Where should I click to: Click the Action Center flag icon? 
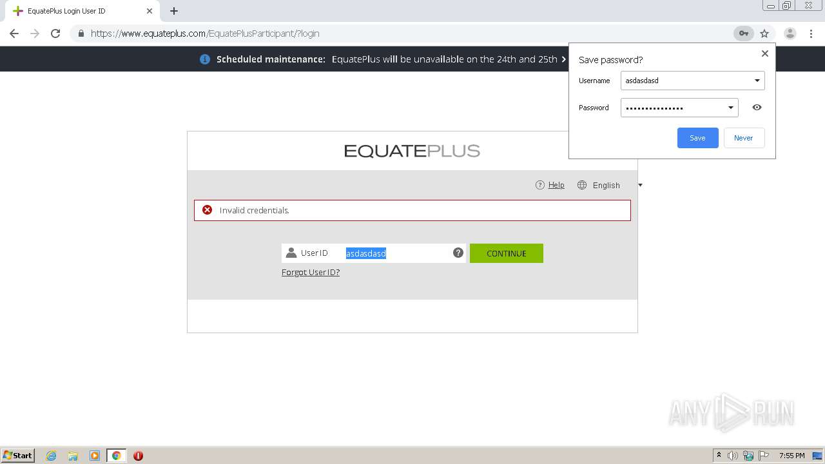click(764, 456)
